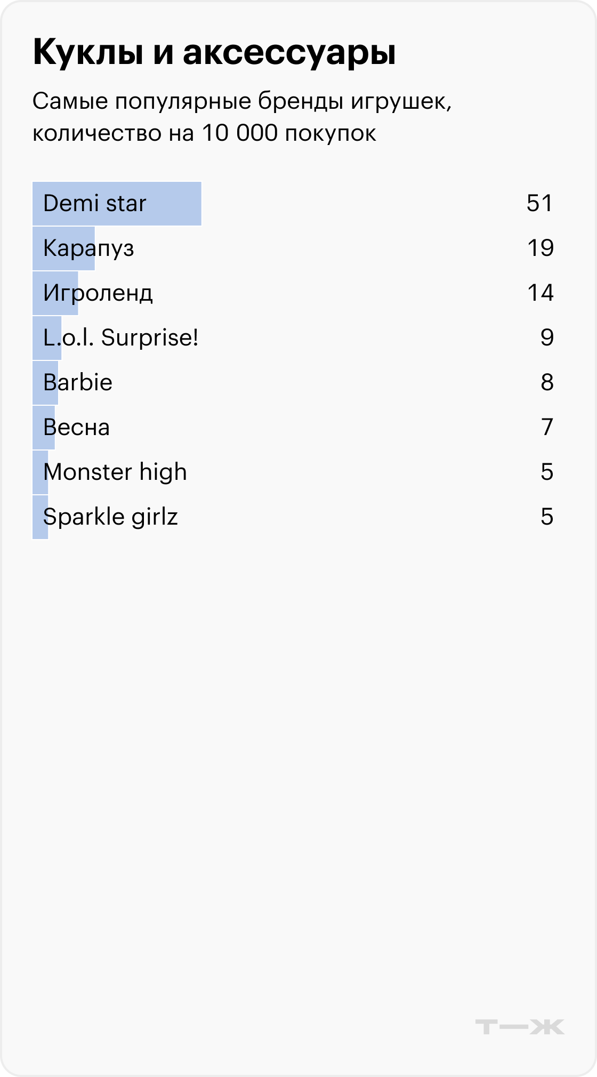The height and width of the screenshot is (1077, 597).
Task: Click the title "Куклы и аксессуары"
Action: (214, 53)
